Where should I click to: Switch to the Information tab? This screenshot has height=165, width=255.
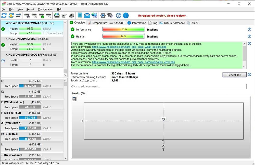[x=137, y=23]
